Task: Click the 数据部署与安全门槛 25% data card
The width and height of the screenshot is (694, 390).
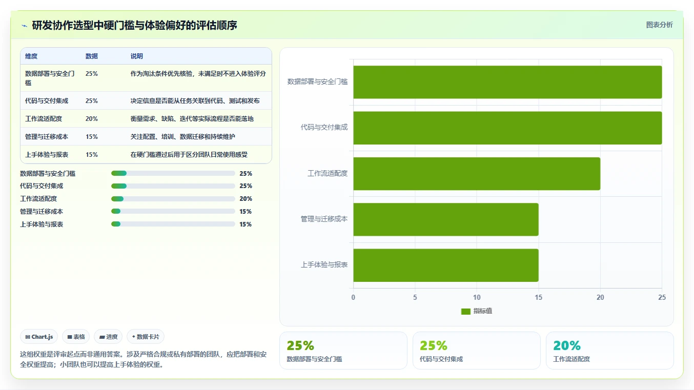Action: [343, 351]
